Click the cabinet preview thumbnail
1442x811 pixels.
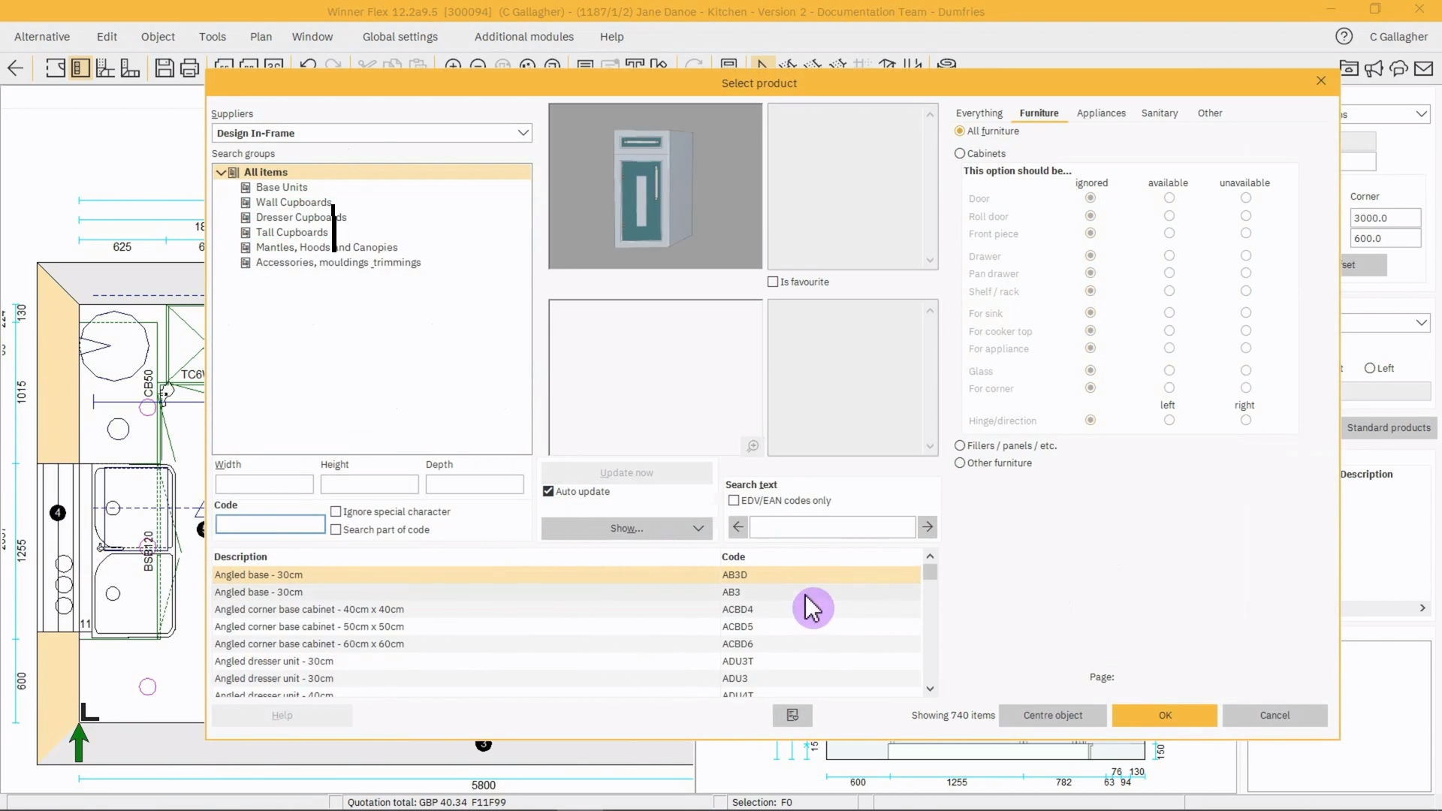click(655, 186)
